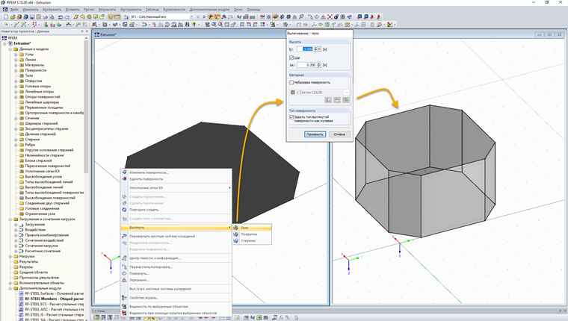Click the Δh step value field
This screenshot has width=568, height=321.
tap(306, 65)
